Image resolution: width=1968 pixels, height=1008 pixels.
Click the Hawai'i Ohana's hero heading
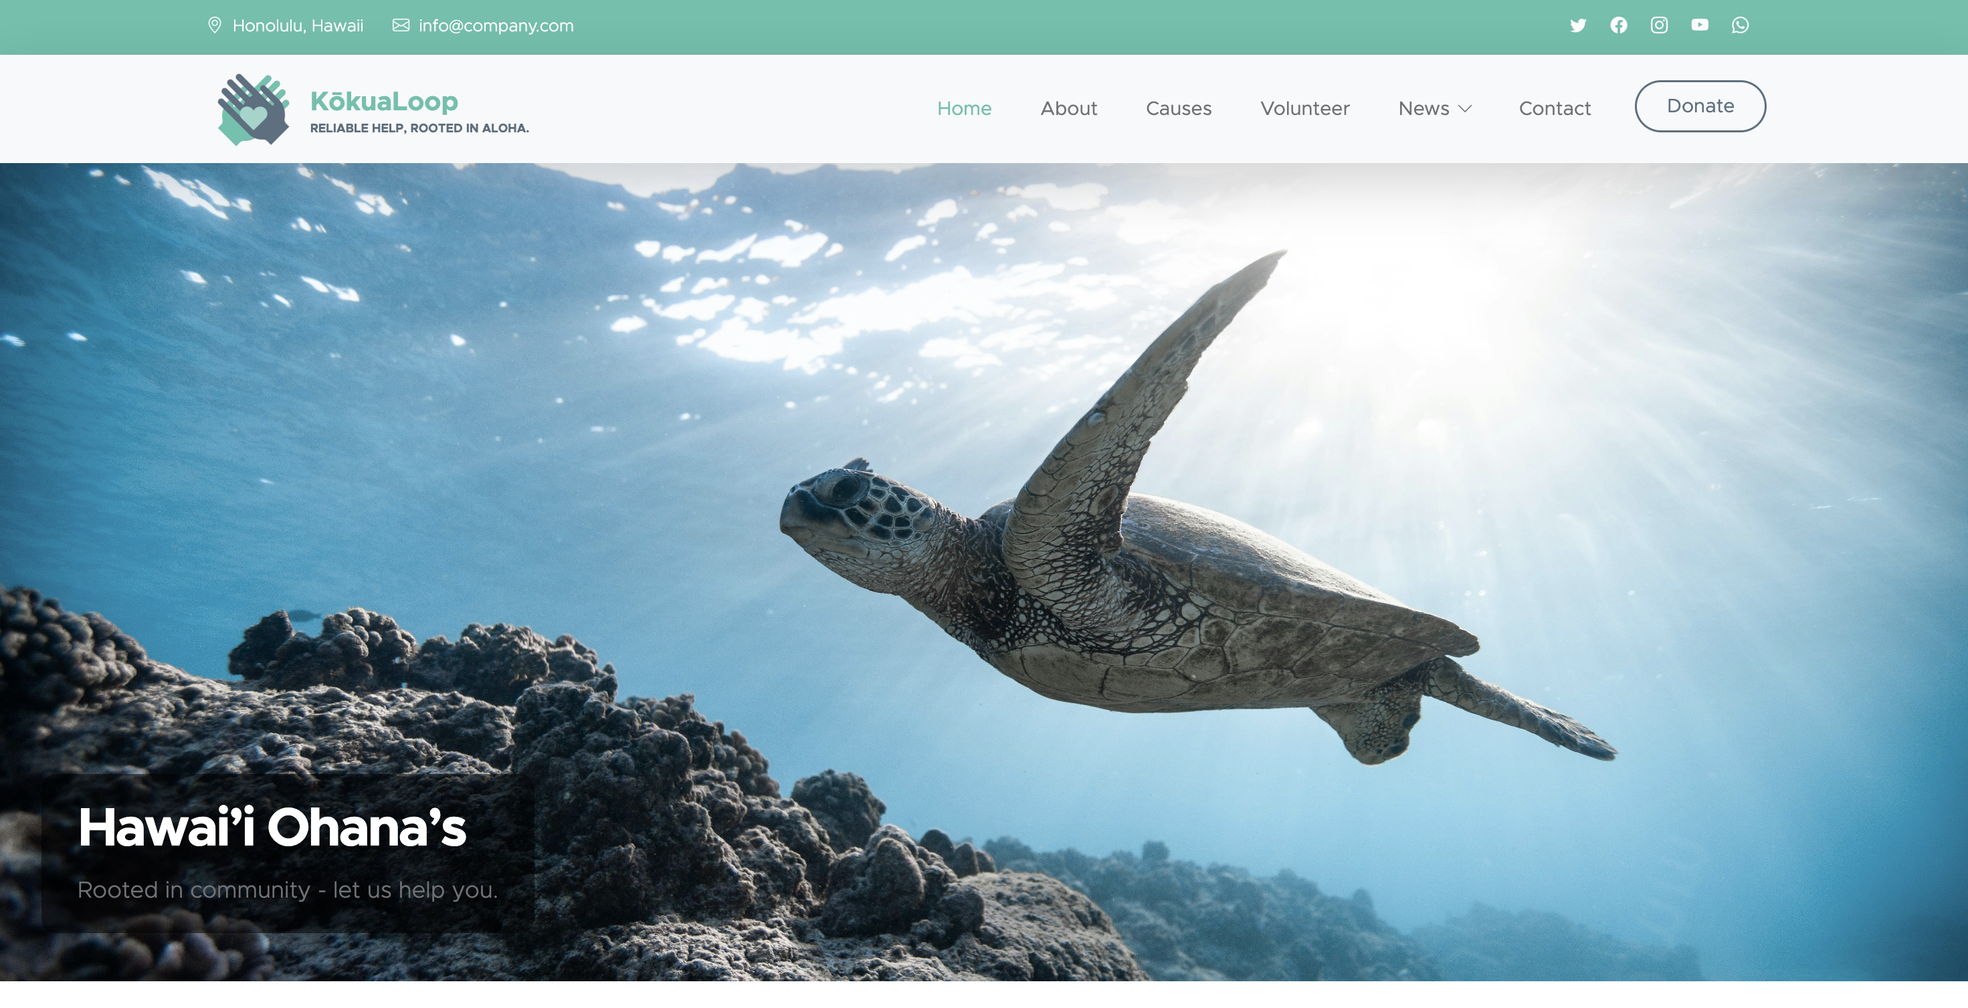click(x=272, y=827)
